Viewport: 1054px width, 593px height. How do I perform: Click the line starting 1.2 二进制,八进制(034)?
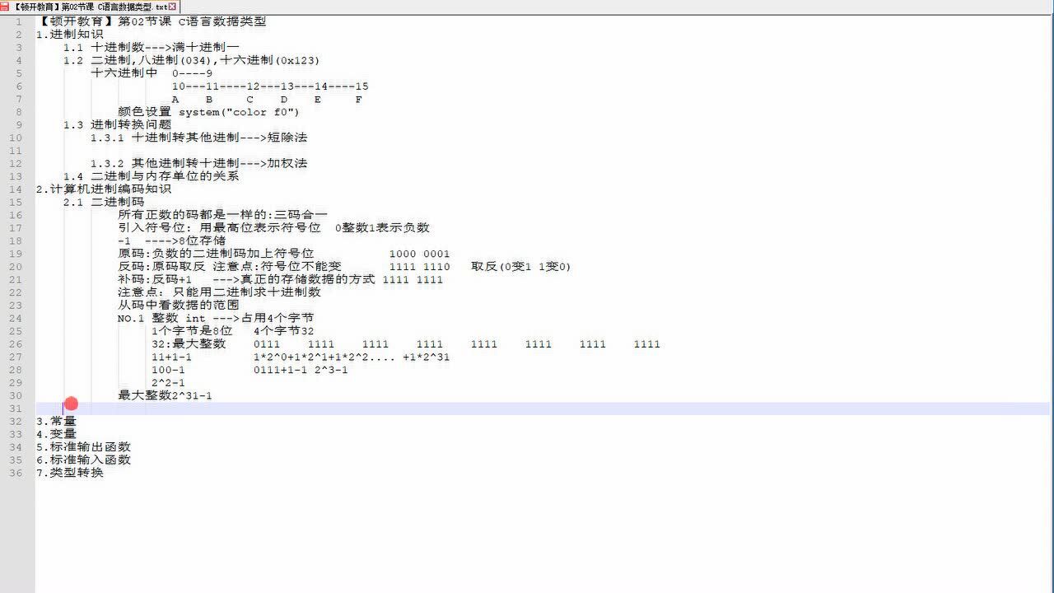(x=191, y=60)
